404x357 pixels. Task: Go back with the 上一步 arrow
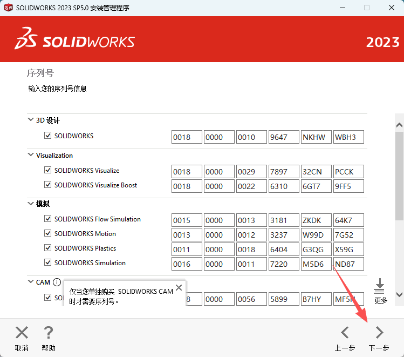click(x=345, y=333)
